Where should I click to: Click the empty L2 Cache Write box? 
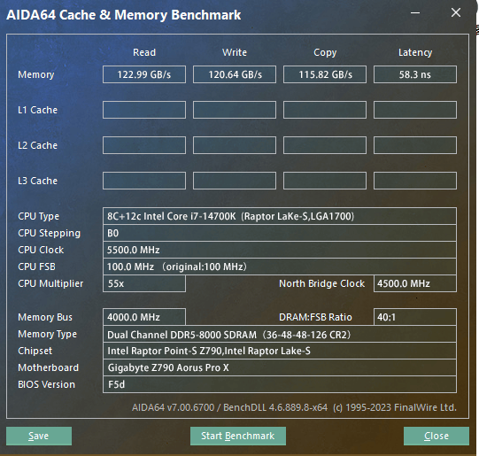pos(235,145)
